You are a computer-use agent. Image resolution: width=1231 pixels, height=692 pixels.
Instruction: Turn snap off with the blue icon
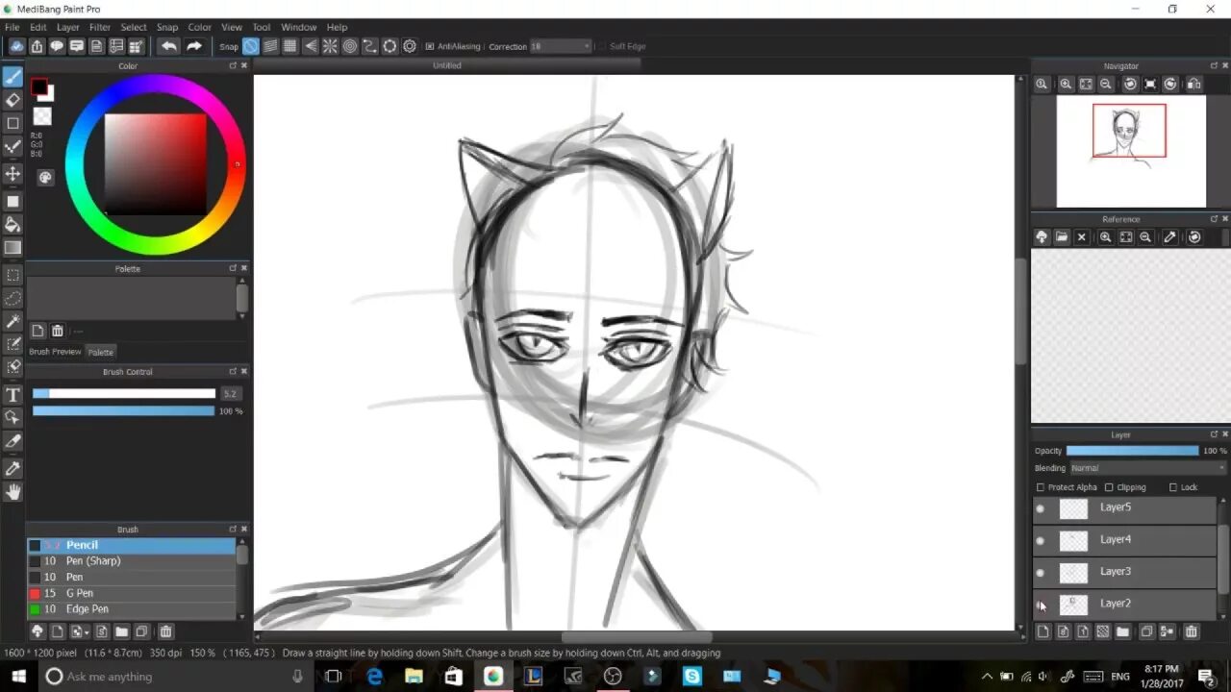click(250, 46)
